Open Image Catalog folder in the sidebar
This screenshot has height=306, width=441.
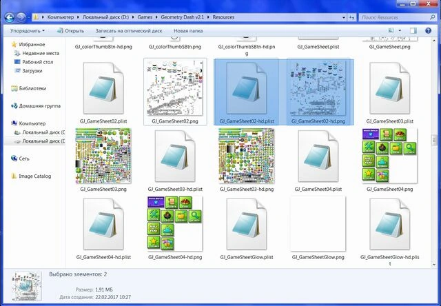click(x=31, y=176)
